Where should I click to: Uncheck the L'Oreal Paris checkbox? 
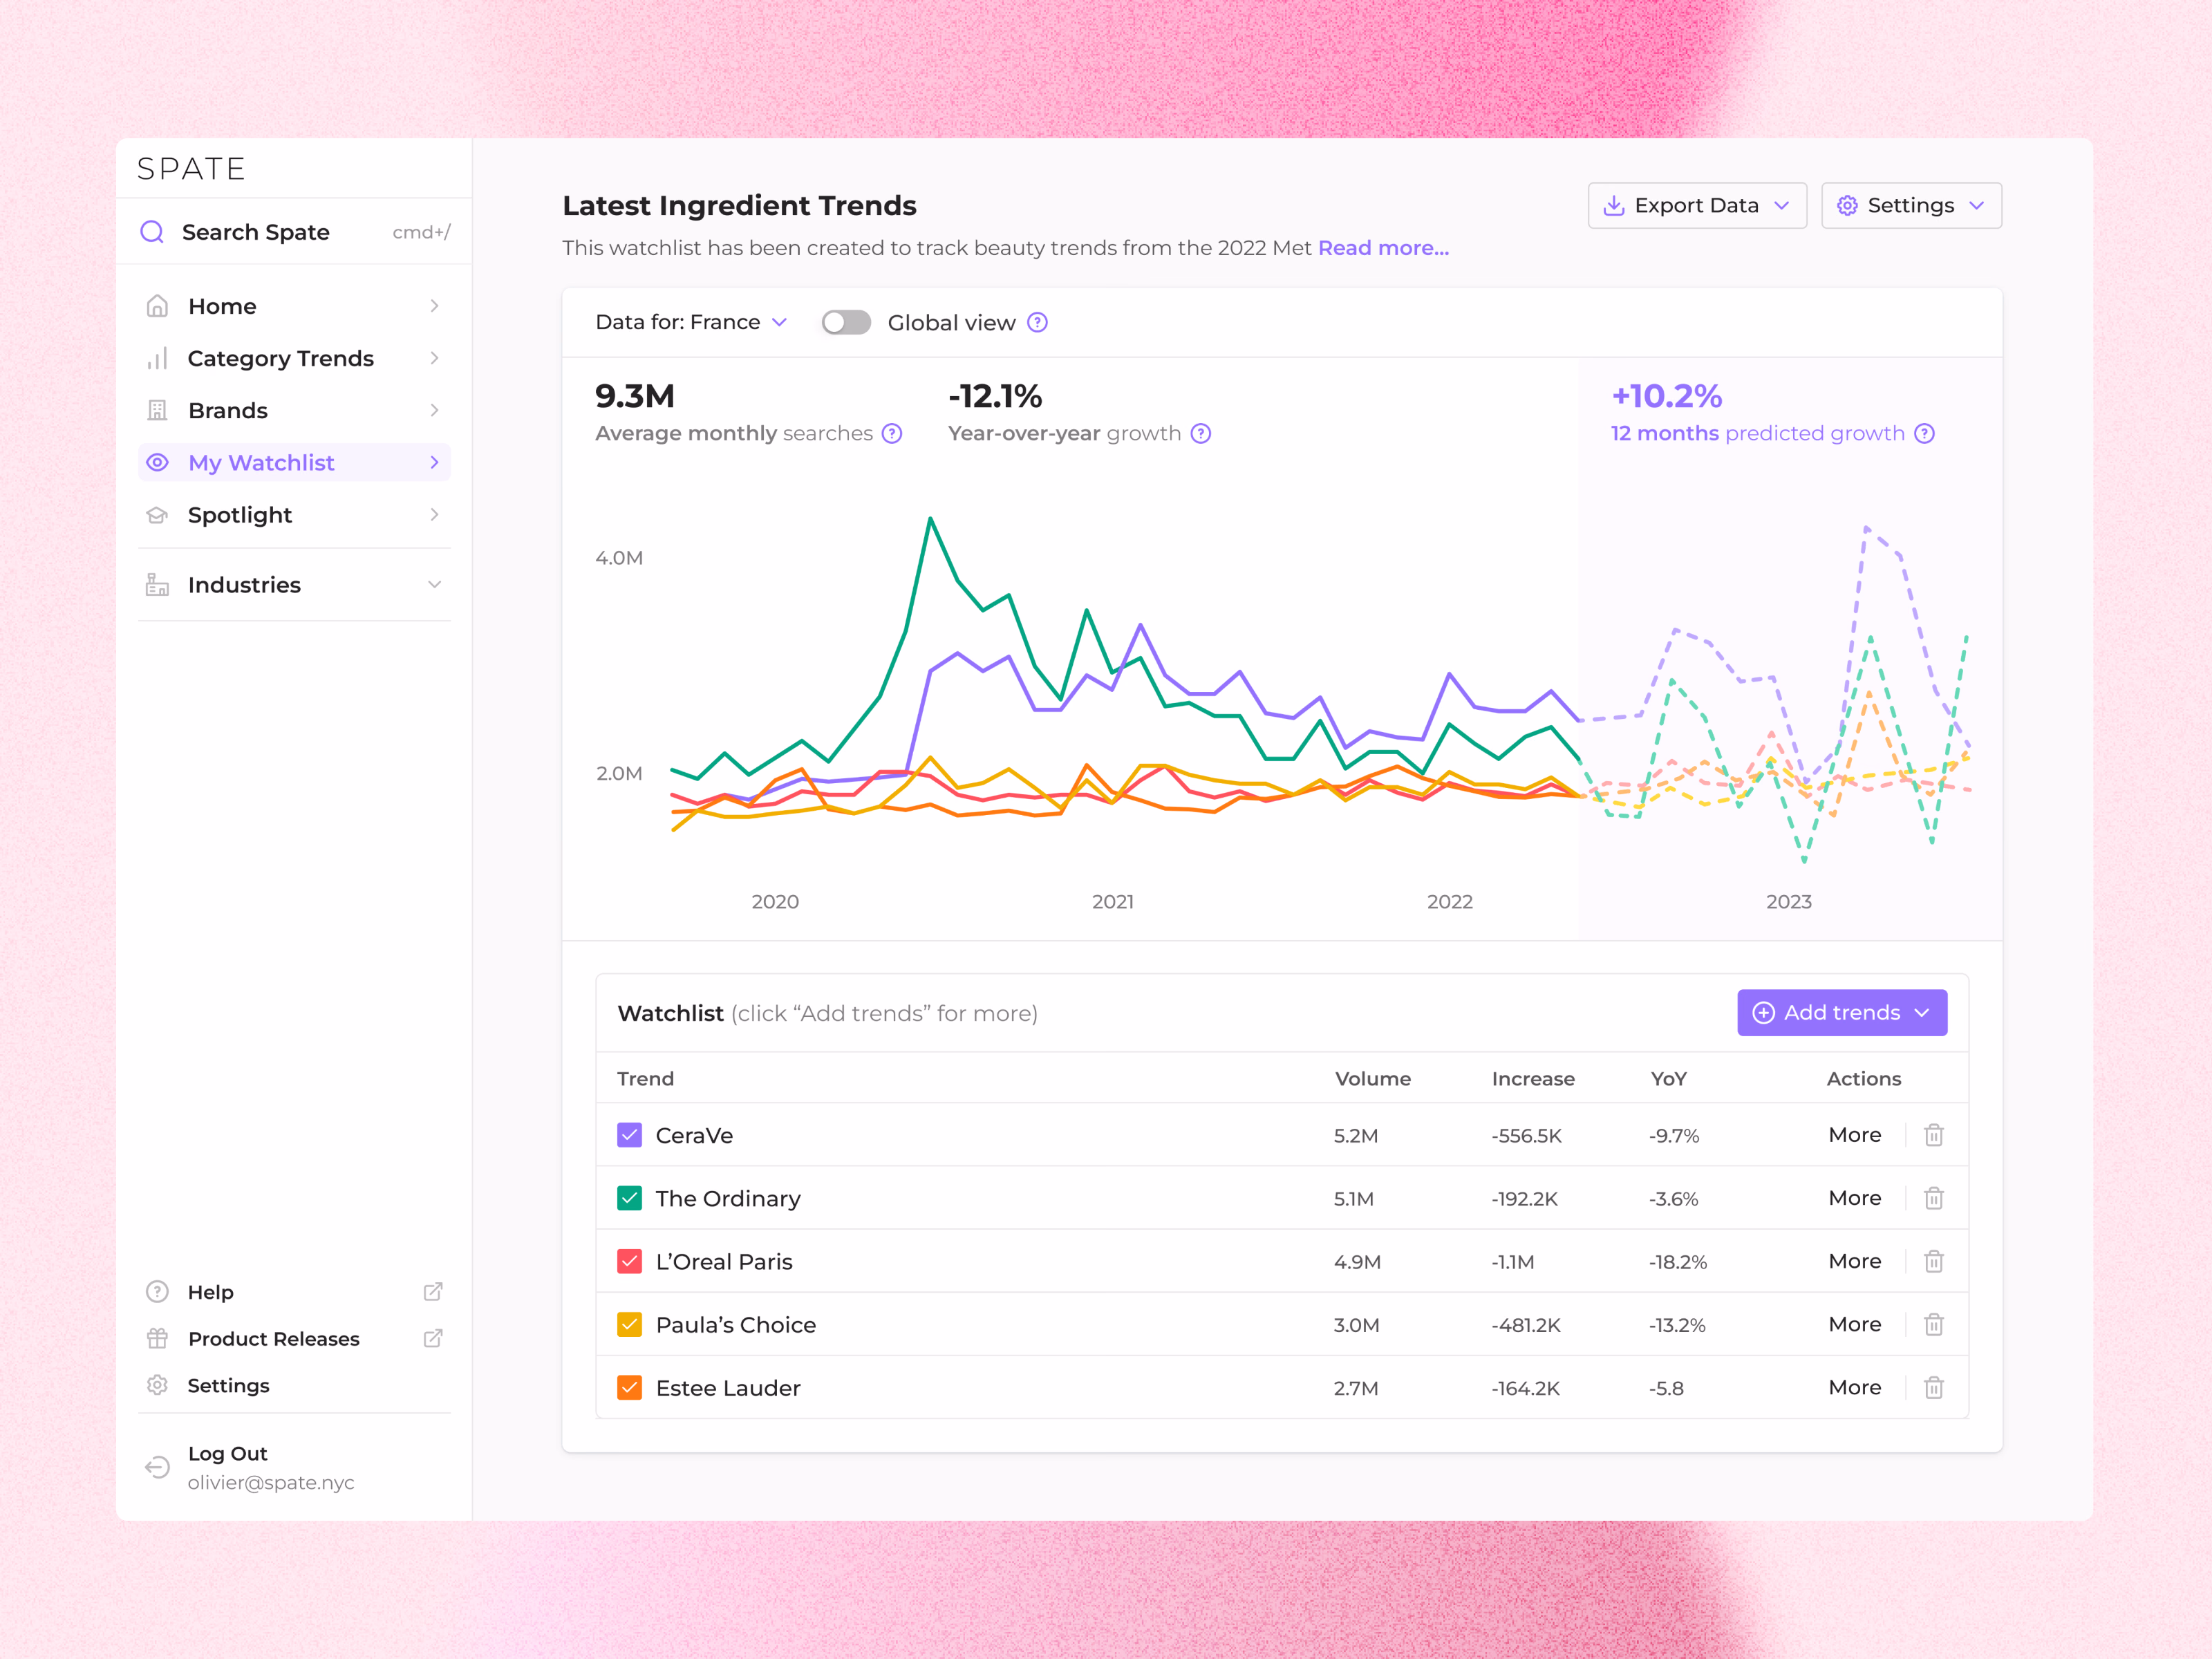(x=630, y=1261)
